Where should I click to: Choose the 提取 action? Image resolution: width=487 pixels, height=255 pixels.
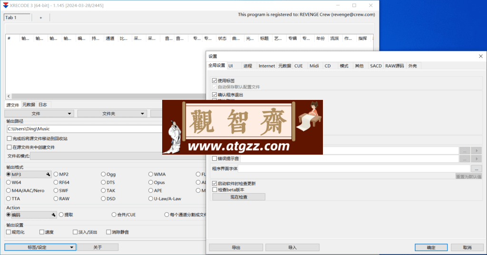point(61,215)
